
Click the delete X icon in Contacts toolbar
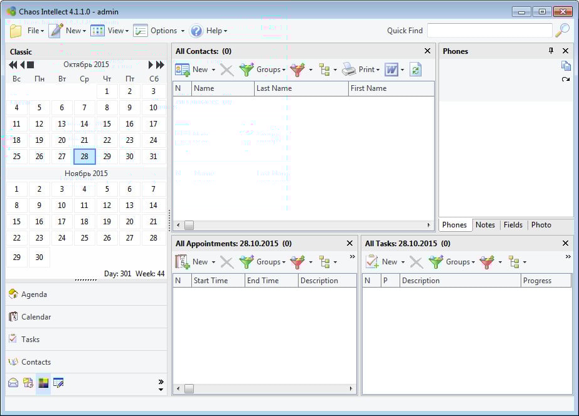227,70
